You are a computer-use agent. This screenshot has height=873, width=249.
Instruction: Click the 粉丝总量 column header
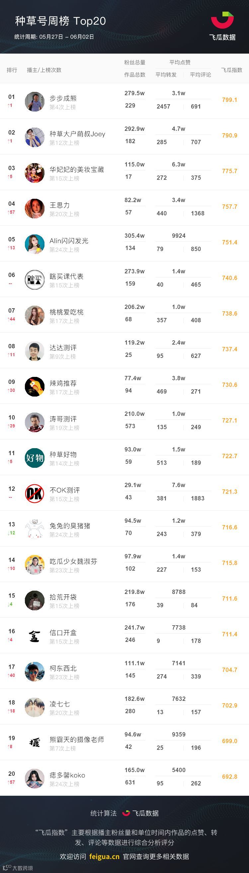point(134,62)
